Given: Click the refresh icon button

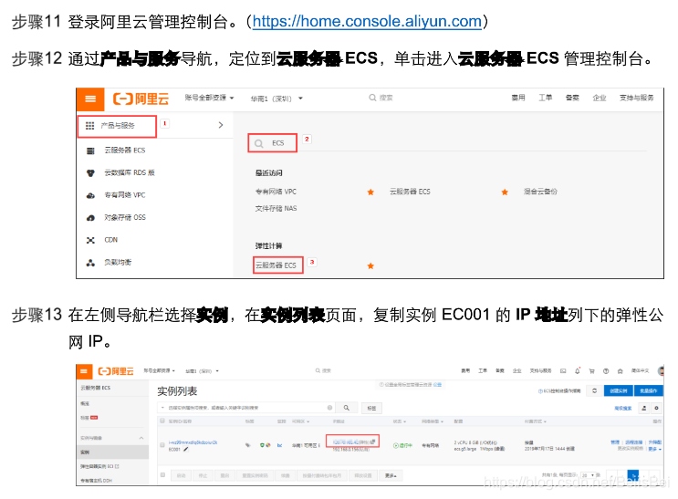Looking at the screenshot, I should 595,390.
